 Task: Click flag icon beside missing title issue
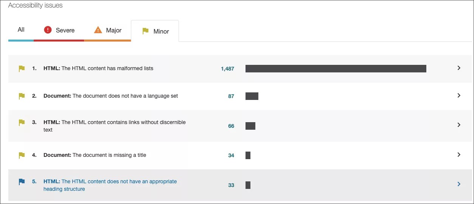click(x=22, y=155)
